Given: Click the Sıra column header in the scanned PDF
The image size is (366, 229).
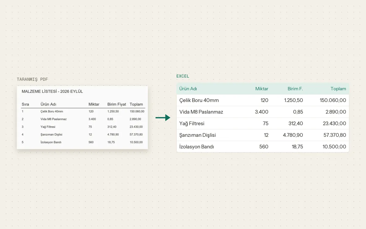Looking at the screenshot, I should (x=25, y=104).
